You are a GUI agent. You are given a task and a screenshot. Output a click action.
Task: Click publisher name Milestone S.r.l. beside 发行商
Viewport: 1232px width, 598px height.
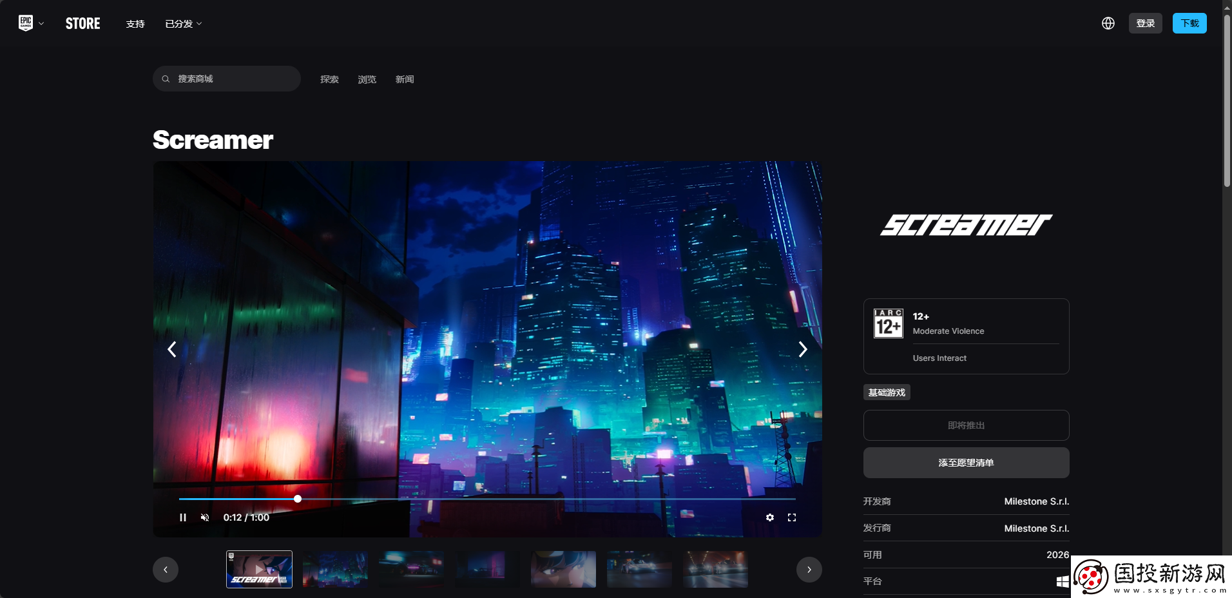[x=1037, y=528]
